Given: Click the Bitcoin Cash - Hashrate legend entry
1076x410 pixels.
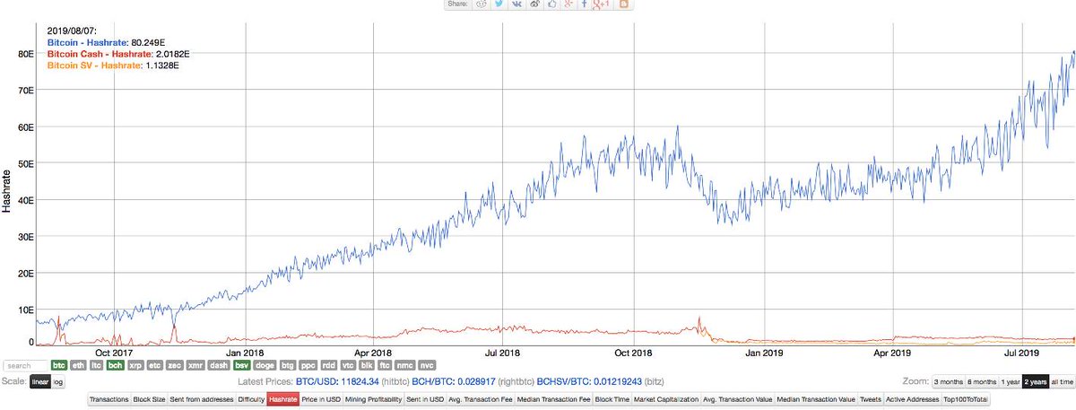Looking at the screenshot, I should click(x=100, y=54).
